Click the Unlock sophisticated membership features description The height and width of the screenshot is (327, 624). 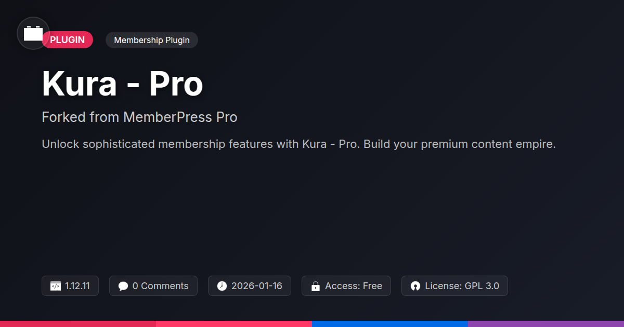[298, 144]
